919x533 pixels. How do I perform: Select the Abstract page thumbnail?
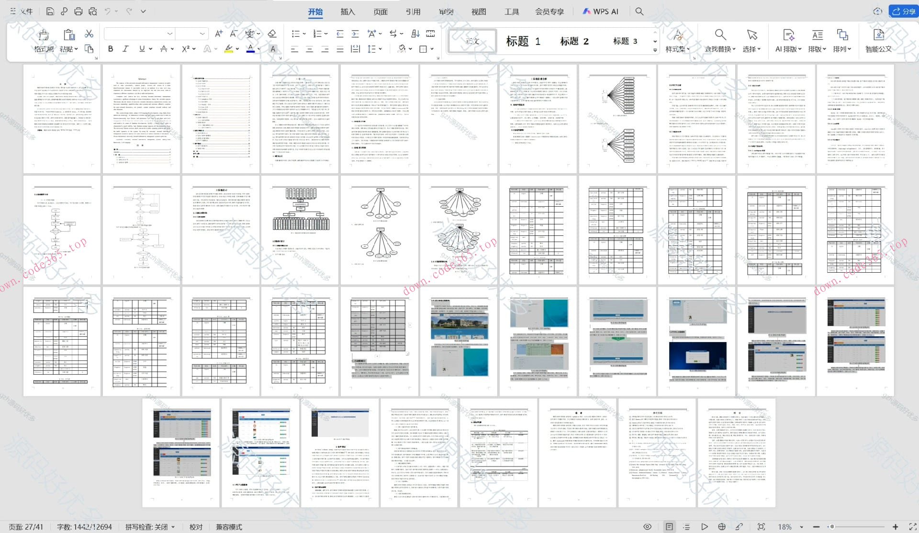pos(142,119)
